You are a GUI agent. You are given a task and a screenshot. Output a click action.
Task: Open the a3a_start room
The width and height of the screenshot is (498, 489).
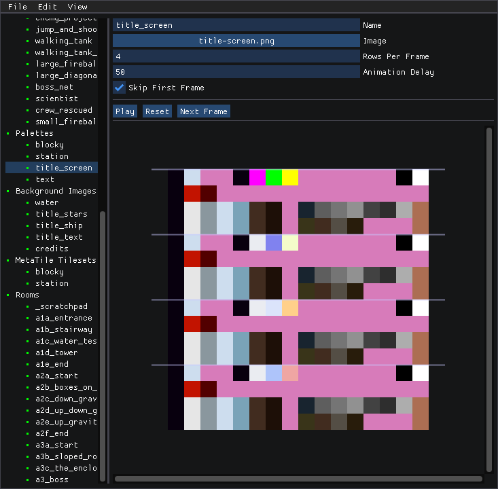click(56, 445)
